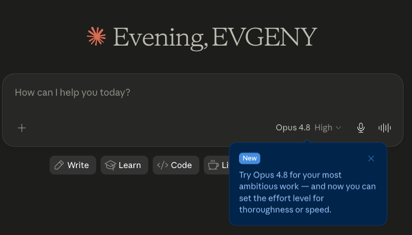
Task: Click the blue New badge
Action: pos(249,158)
